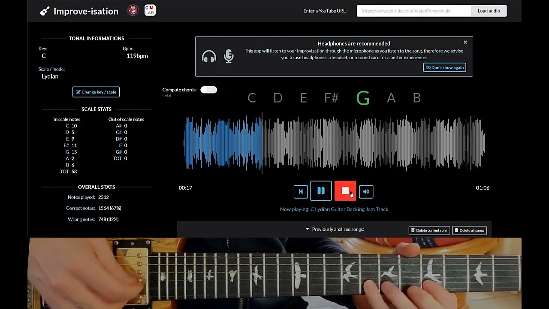Image resolution: width=549 pixels, height=309 pixels.
Task: Click the guitar logo icon
Action: pos(45,11)
